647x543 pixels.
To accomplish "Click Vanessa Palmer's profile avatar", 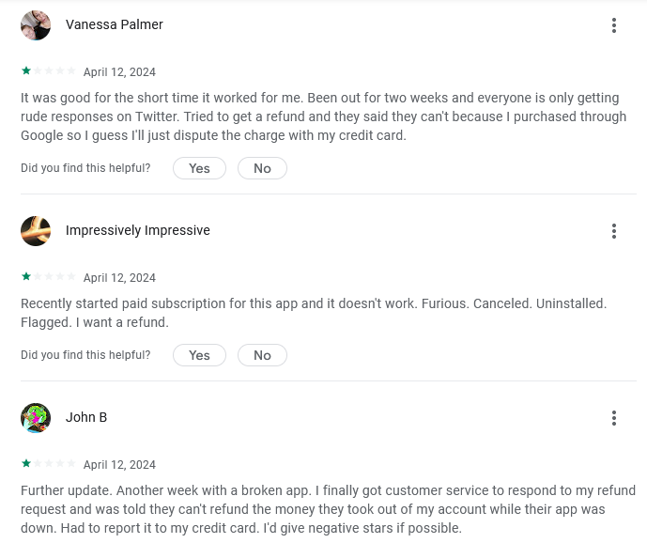I will click(x=36, y=25).
